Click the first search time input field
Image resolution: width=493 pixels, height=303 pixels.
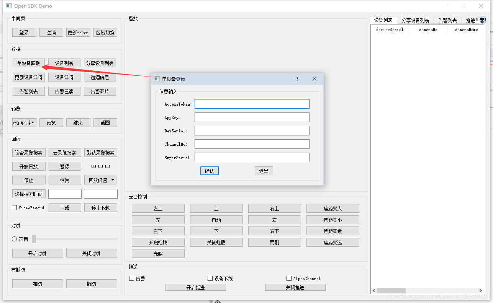coord(65,194)
